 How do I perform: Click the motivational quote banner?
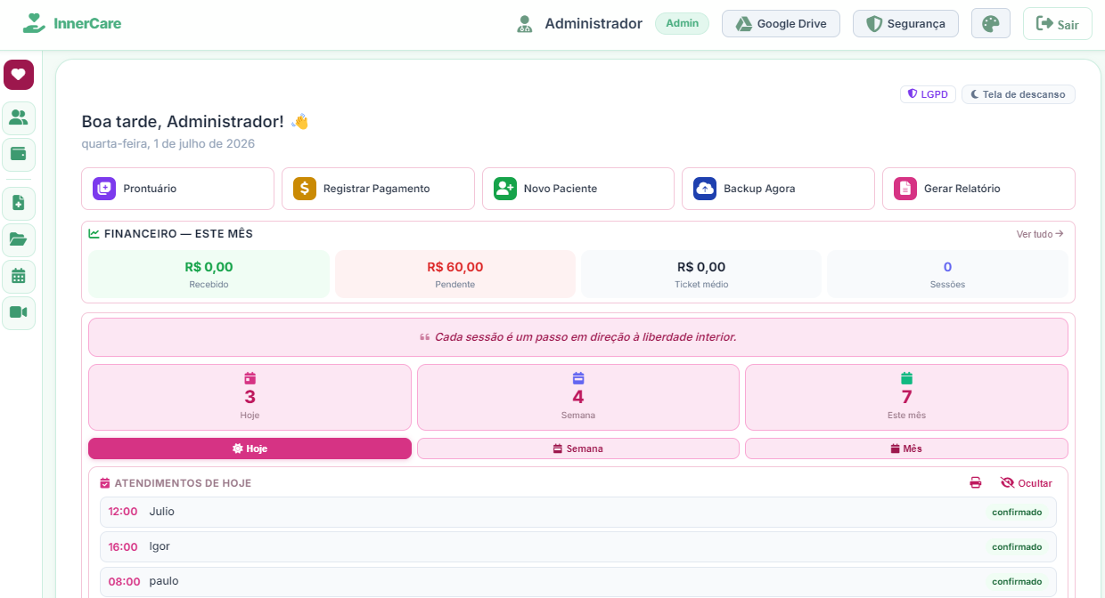point(578,337)
